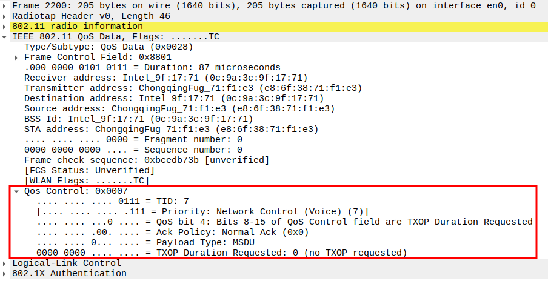
Task: Expand the 802.1X Authentication node
Action: pyautogui.click(x=5, y=273)
